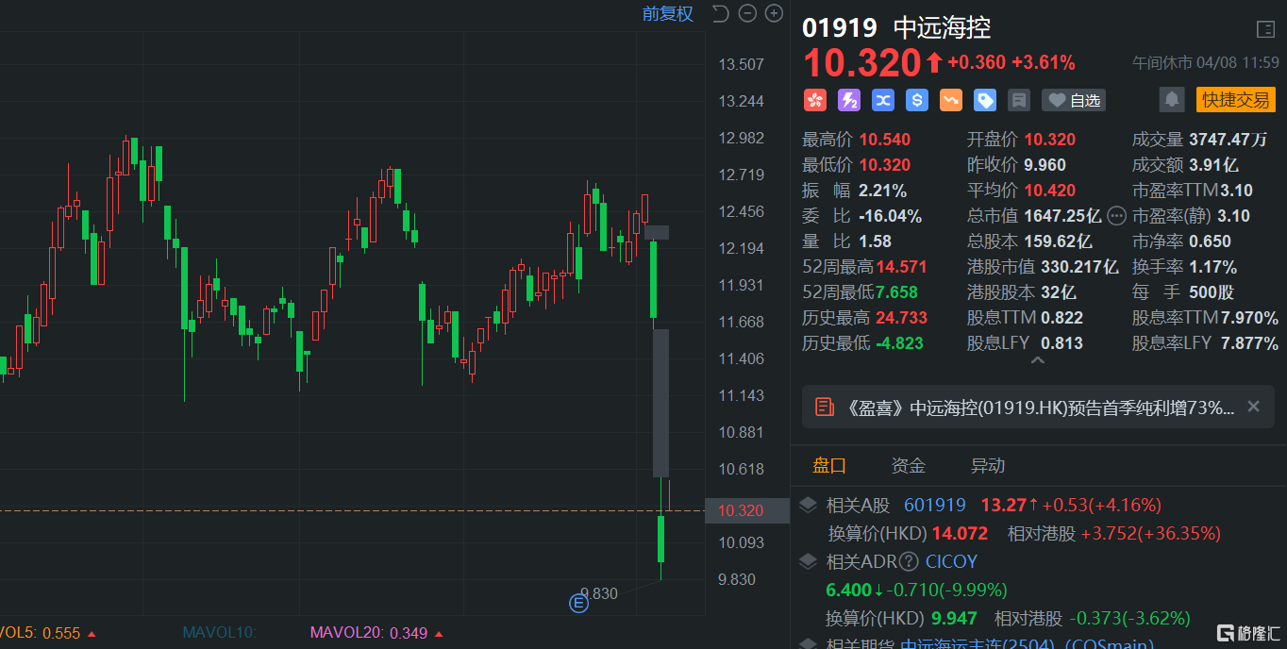Click the 午间休市 04/08 11:59 status
The width and height of the screenshot is (1287, 649).
(1205, 62)
